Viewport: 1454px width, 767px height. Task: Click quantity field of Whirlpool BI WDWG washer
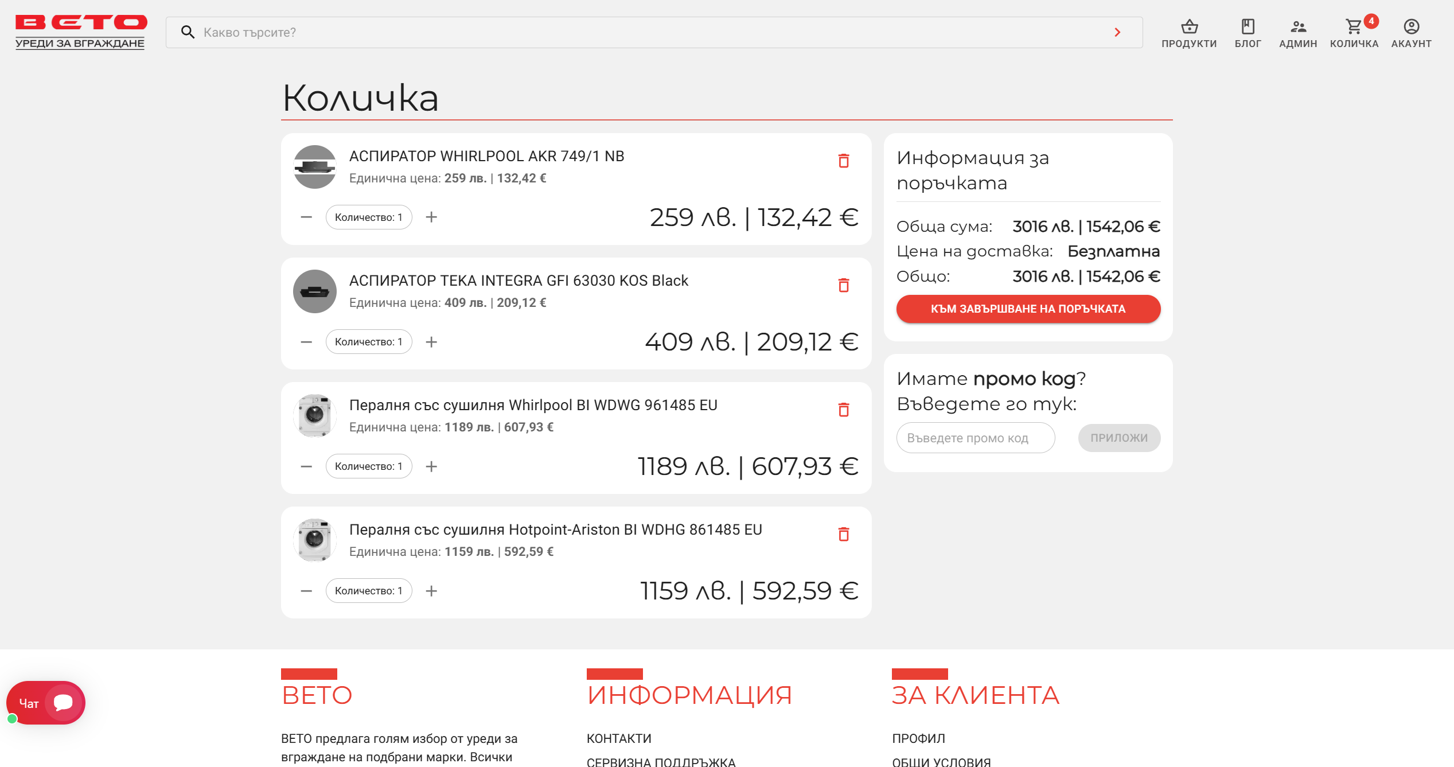[x=369, y=466]
